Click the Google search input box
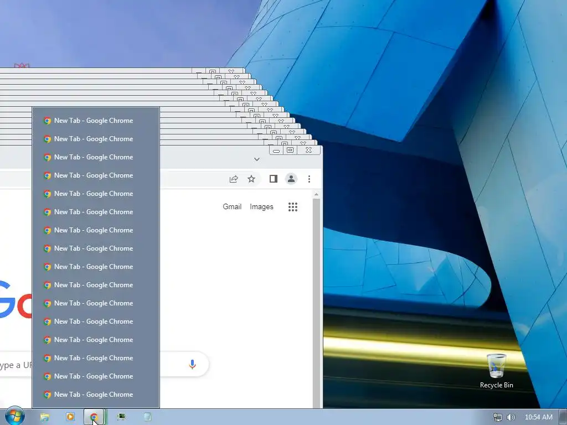 104,364
